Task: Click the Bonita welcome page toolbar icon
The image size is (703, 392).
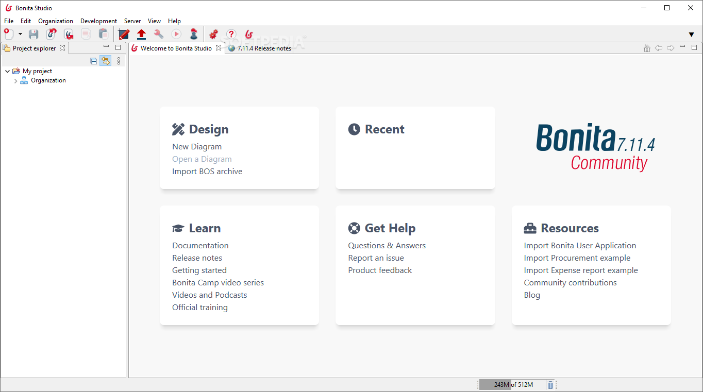Action: pos(249,34)
